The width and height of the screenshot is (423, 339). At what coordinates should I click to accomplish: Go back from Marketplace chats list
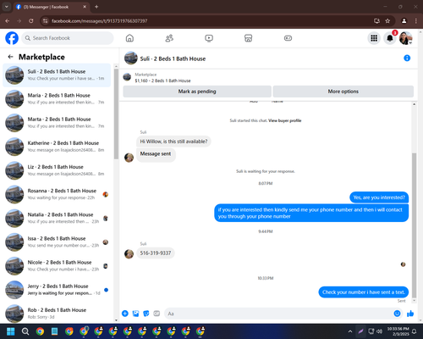click(10, 57)
